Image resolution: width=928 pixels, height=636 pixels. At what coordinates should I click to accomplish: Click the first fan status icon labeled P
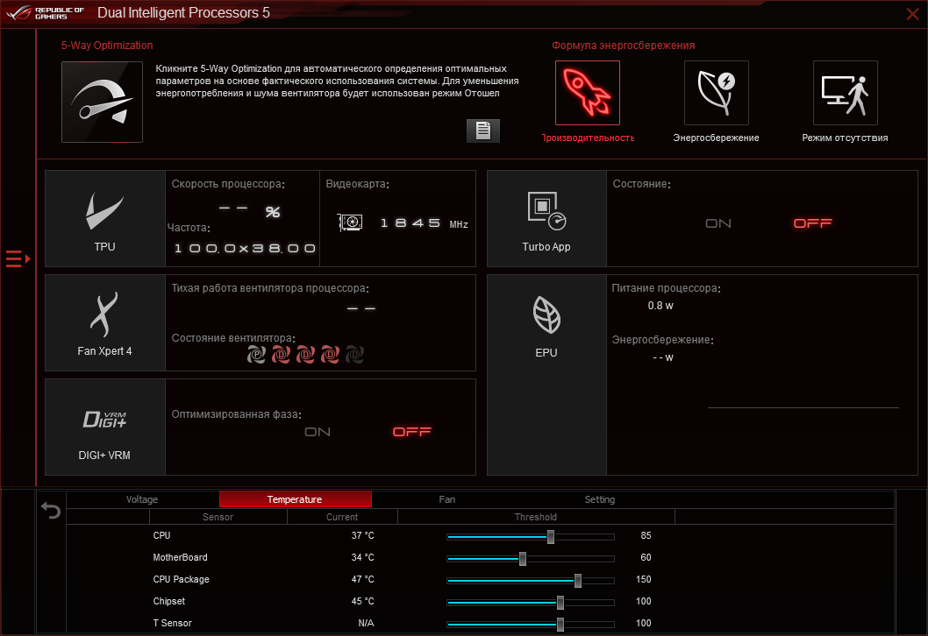(256, 355)
